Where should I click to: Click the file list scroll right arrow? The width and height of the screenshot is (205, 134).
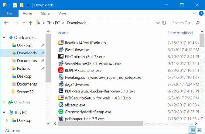pos(196,123)
